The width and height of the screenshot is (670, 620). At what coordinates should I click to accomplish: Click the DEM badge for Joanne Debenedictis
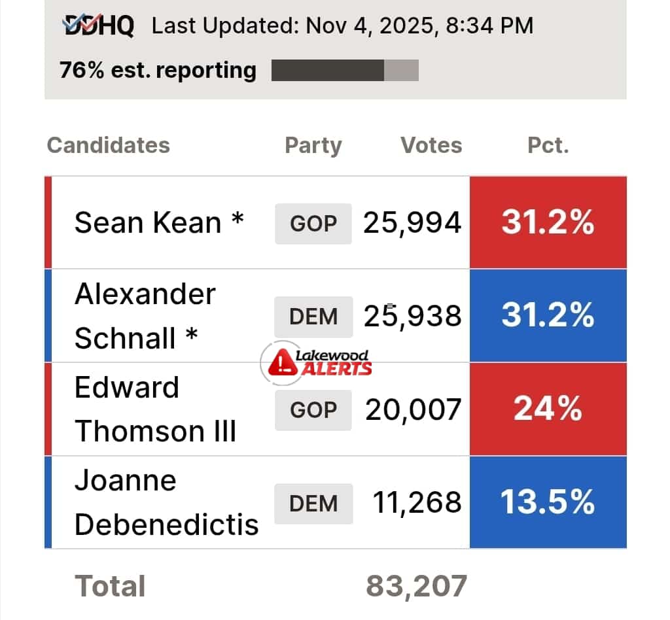(313, 504)
